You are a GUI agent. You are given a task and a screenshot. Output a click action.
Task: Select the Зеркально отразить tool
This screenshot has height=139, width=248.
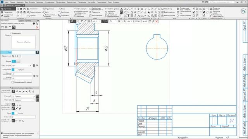(x=110, y=12)
